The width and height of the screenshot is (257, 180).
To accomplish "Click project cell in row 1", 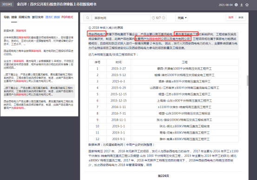I will [x=185, y=69].
